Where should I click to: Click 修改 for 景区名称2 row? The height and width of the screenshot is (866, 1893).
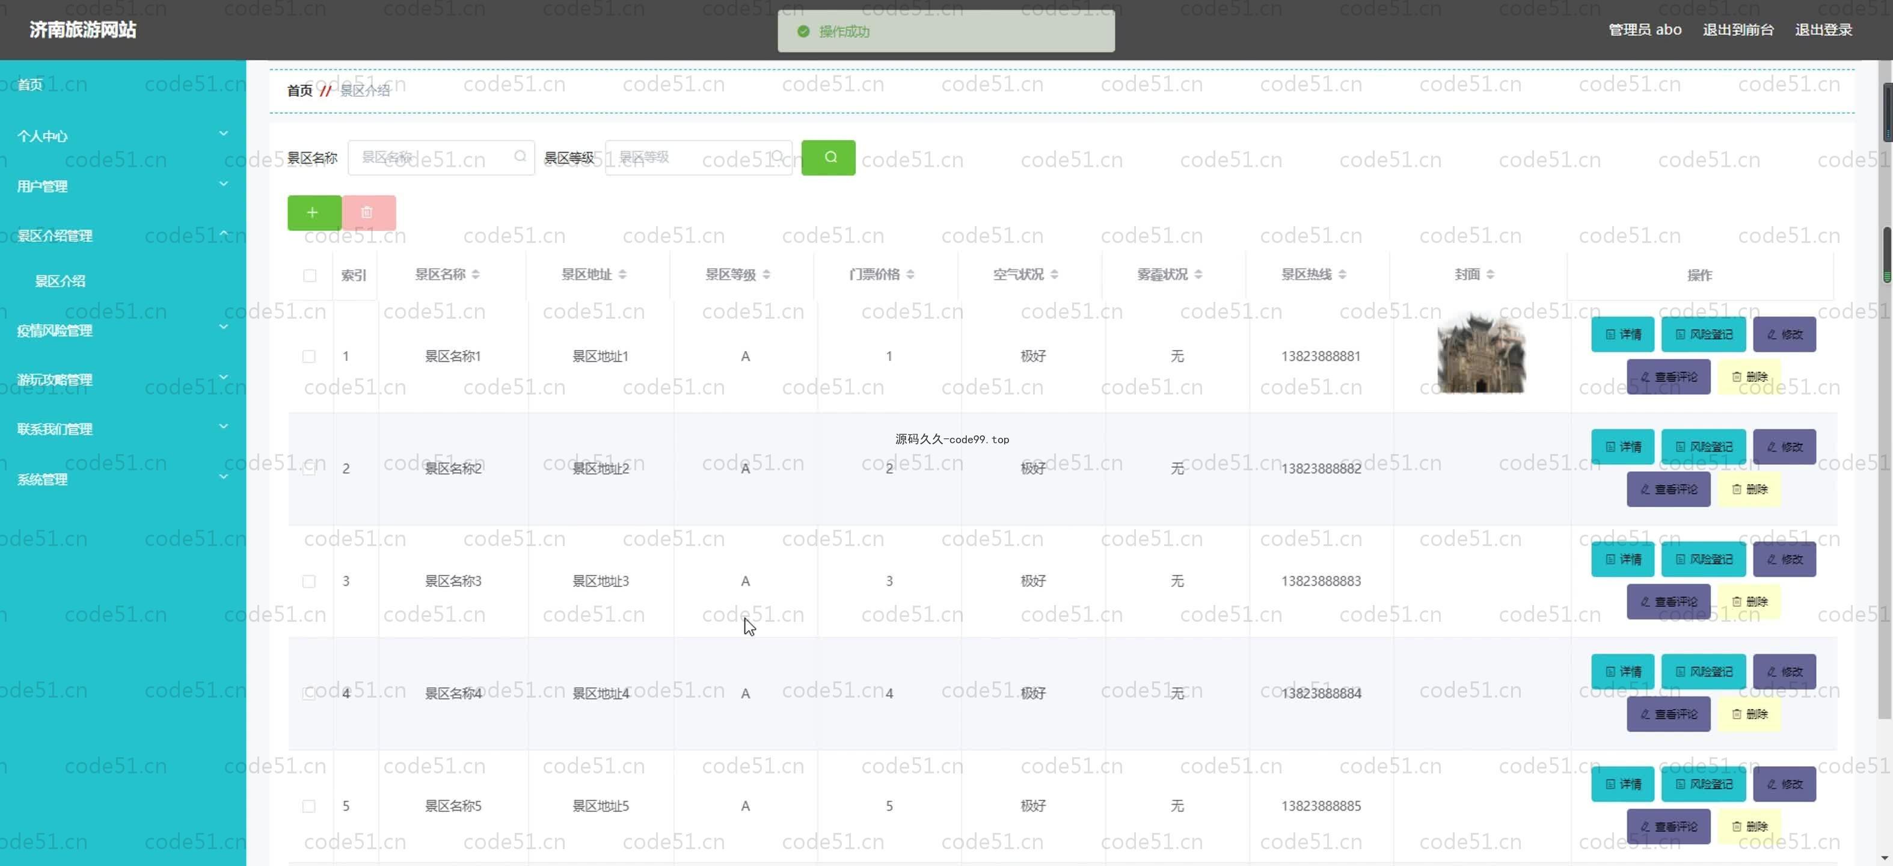1784,447
